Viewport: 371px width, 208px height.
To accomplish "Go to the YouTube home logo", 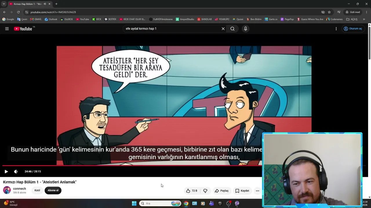I will pos(23,29).
